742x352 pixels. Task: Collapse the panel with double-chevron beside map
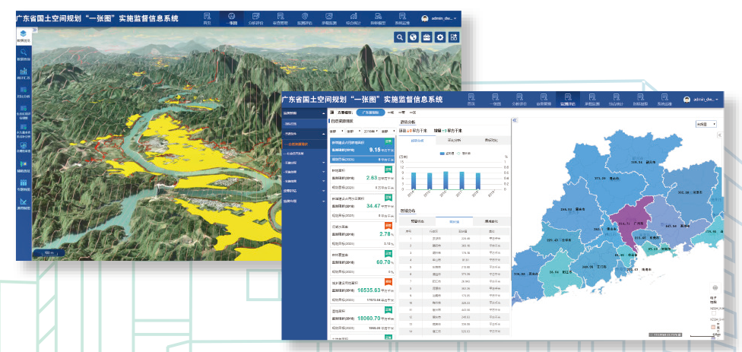[x=514, y=120]
